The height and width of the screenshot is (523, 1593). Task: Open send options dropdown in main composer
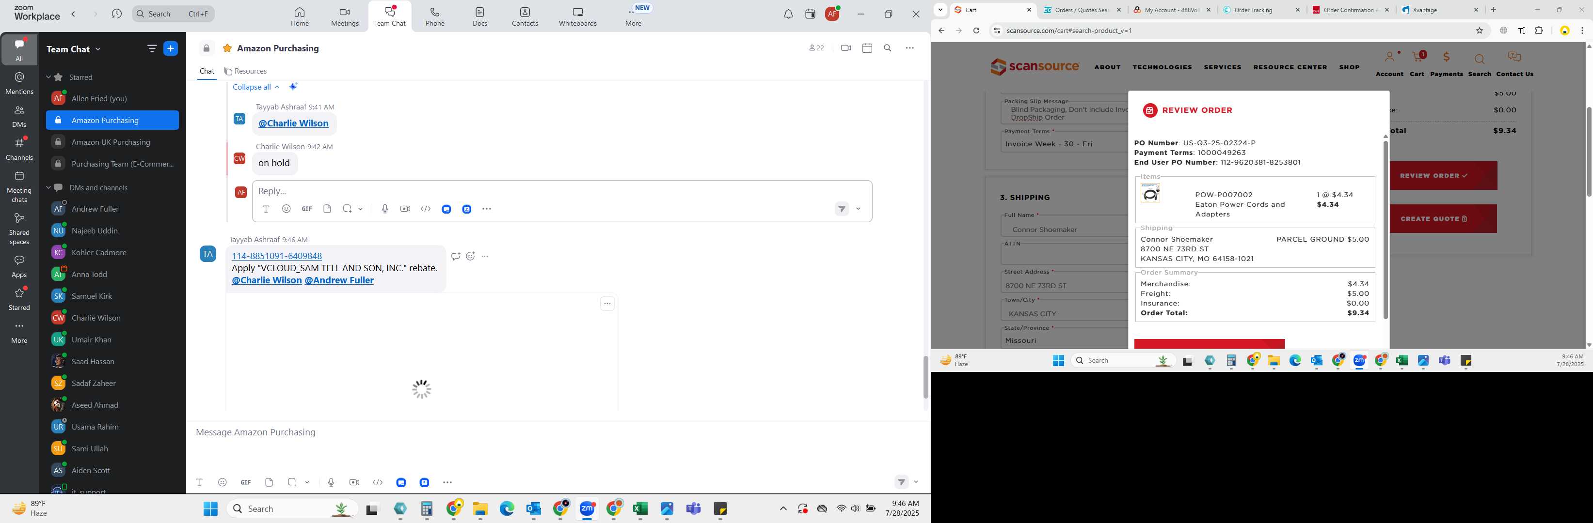[x=916, y=482]
